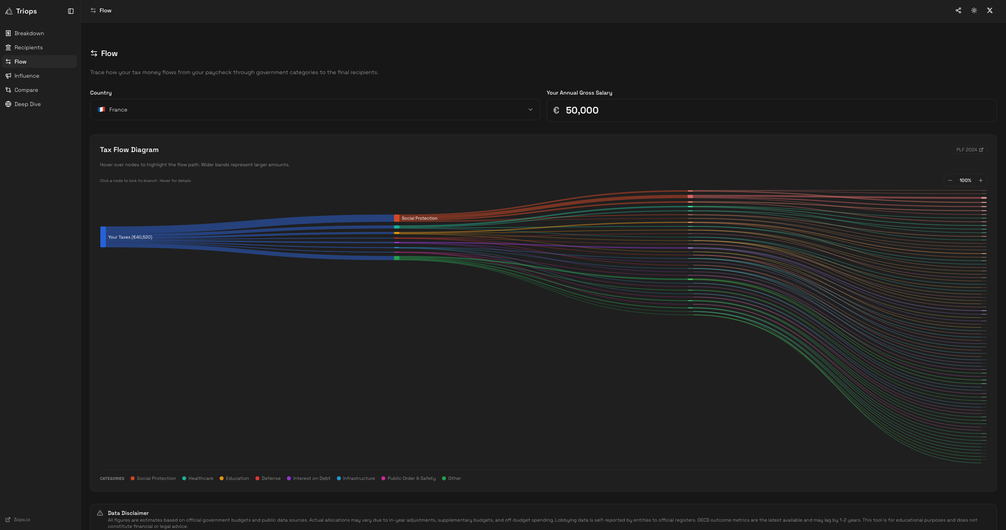Zoom out the diagram with minus
1006x530 pixels.
point(950,180)
